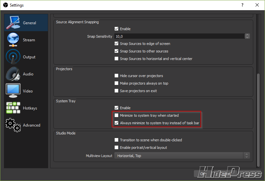265x181 pixels.
Task: Open Advanced settings gears icon
Action: pyautogui.click(x=13, y=125)
